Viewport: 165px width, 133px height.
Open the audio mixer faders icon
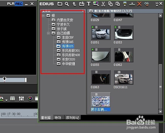pyautogui.click(x=21, y=99)
